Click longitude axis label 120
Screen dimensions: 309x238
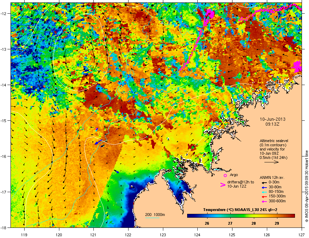pos(59,234)
